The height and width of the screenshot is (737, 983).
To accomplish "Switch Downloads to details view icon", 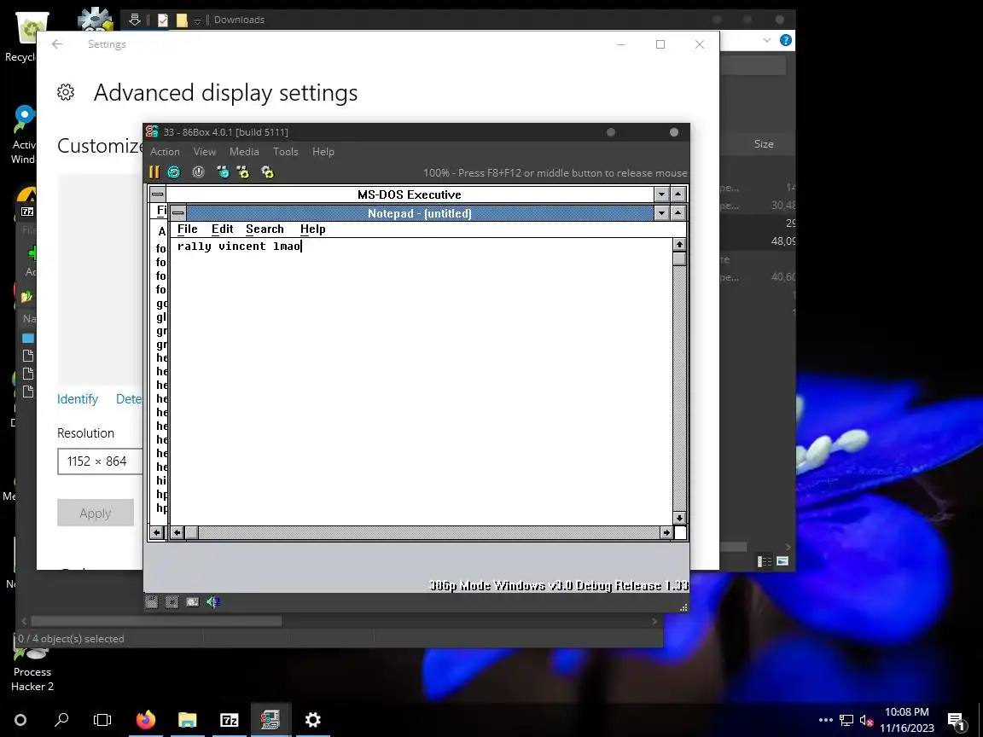I will coord(765,561).
